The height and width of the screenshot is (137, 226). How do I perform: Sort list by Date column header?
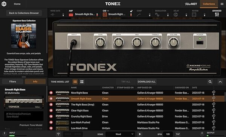(194, 87)
